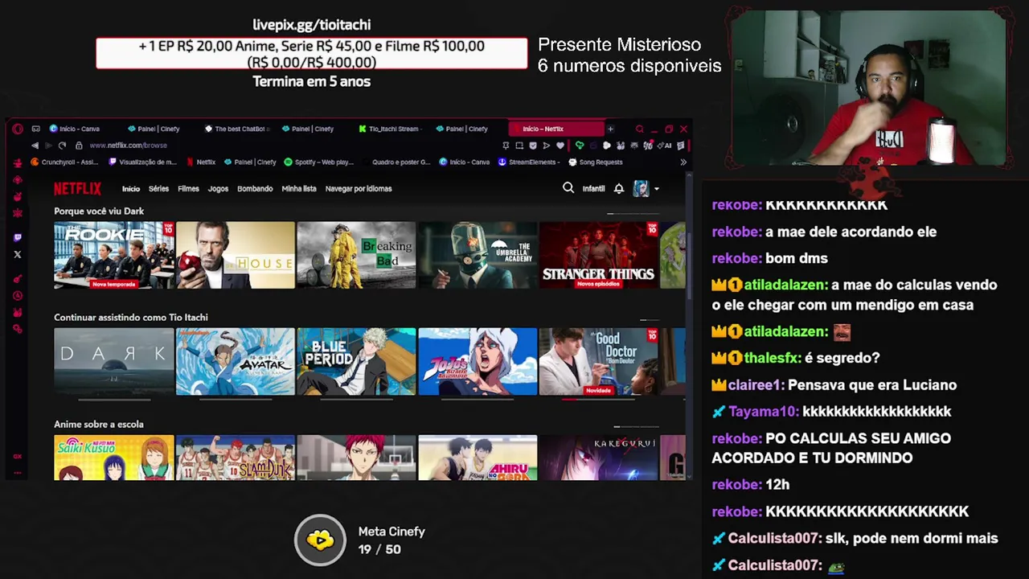Resume watching Blue Period thumbnail
Screen dimensions: 1029x579
tap(356, 361)
